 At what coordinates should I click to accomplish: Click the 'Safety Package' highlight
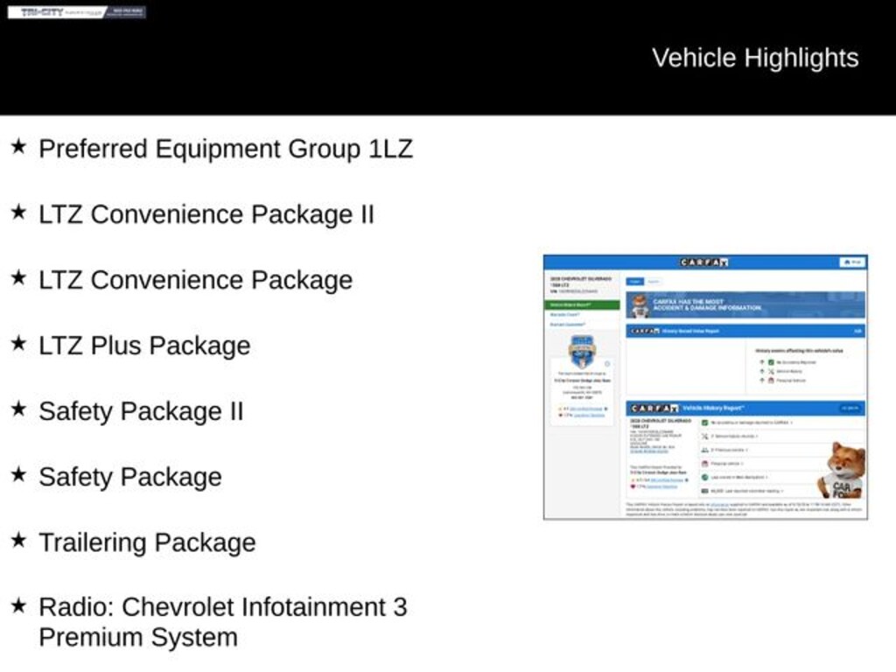(130, 477)
